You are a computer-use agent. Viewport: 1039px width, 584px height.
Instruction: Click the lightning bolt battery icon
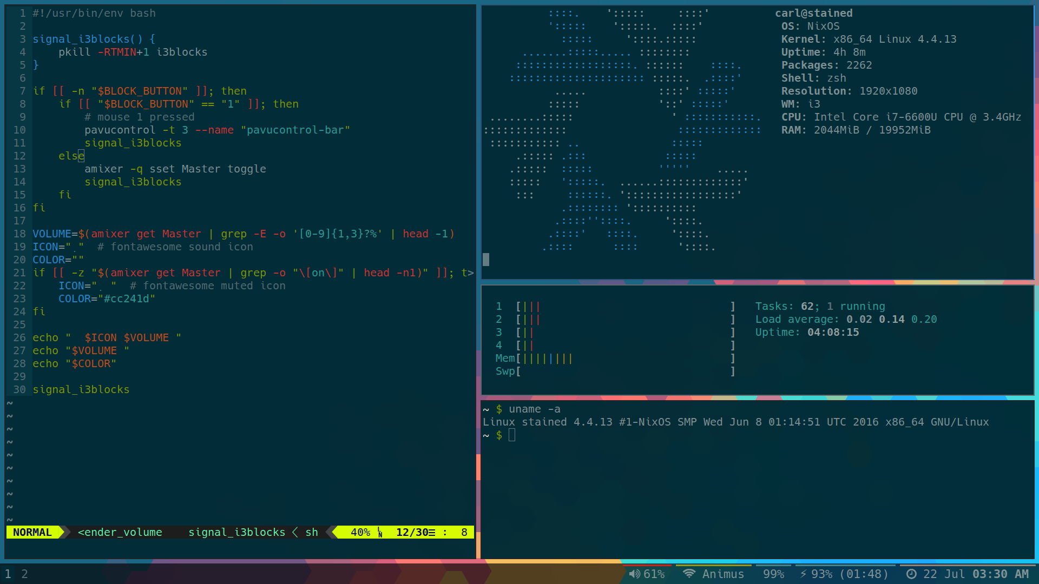[805, 574]
